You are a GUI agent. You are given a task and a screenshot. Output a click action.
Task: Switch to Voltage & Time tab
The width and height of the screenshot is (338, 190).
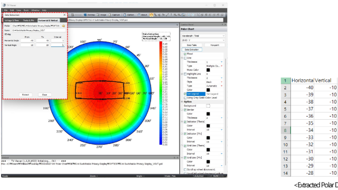(12, 20)
